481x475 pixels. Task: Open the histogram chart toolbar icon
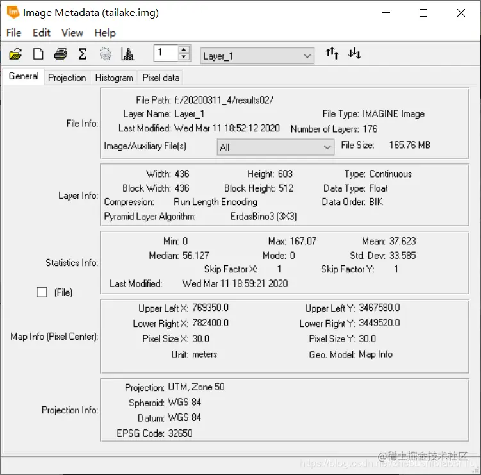[127, 54]
